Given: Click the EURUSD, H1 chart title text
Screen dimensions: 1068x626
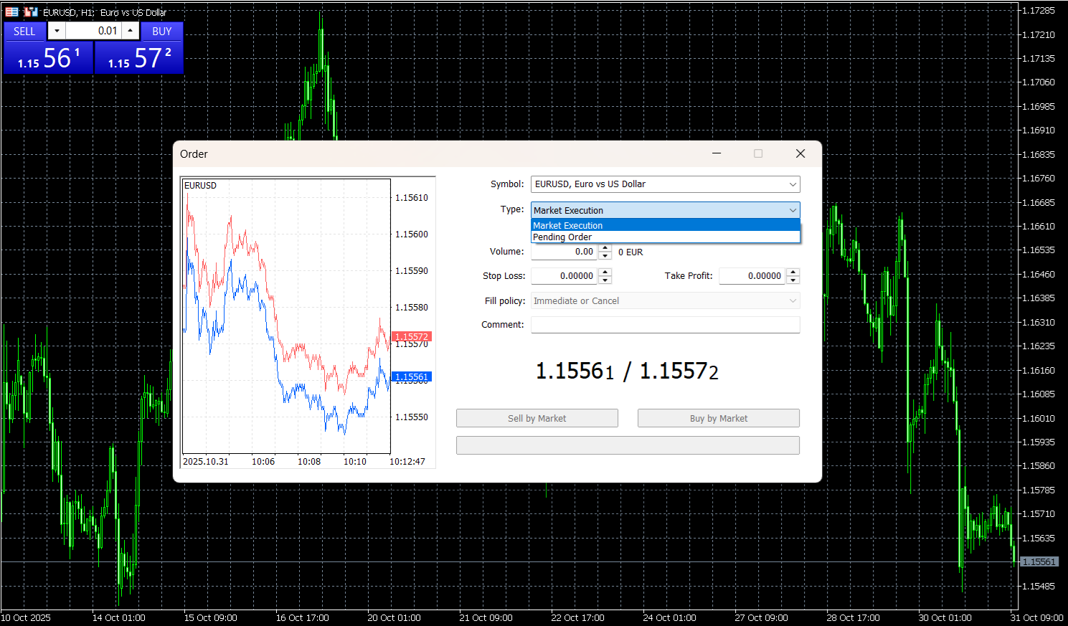Looking at the screenshot, I should (105, 12).
